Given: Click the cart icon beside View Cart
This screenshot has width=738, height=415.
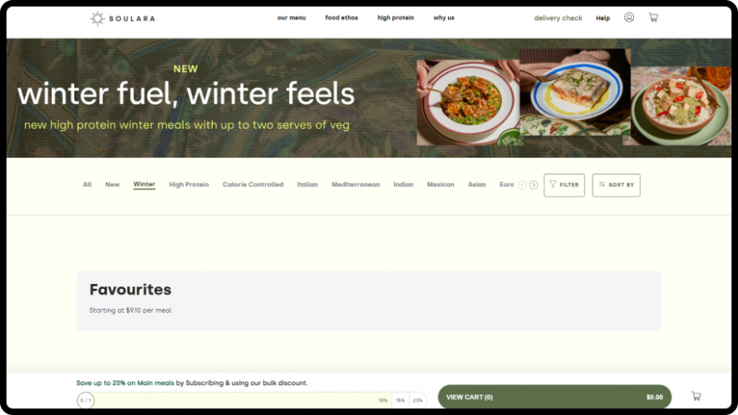Looking at the screenshot, I should (x=696, y=396).
